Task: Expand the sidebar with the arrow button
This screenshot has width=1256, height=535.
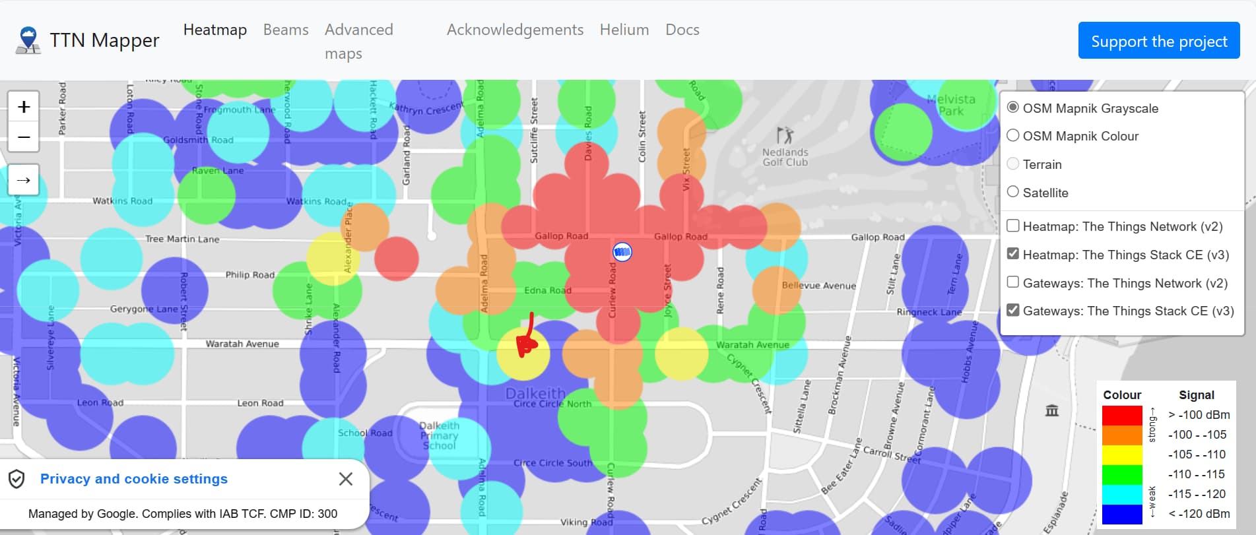Action: (x=24, y=180)
